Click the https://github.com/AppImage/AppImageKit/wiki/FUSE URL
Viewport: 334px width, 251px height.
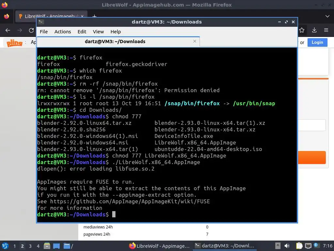click(x=130, y=201)
